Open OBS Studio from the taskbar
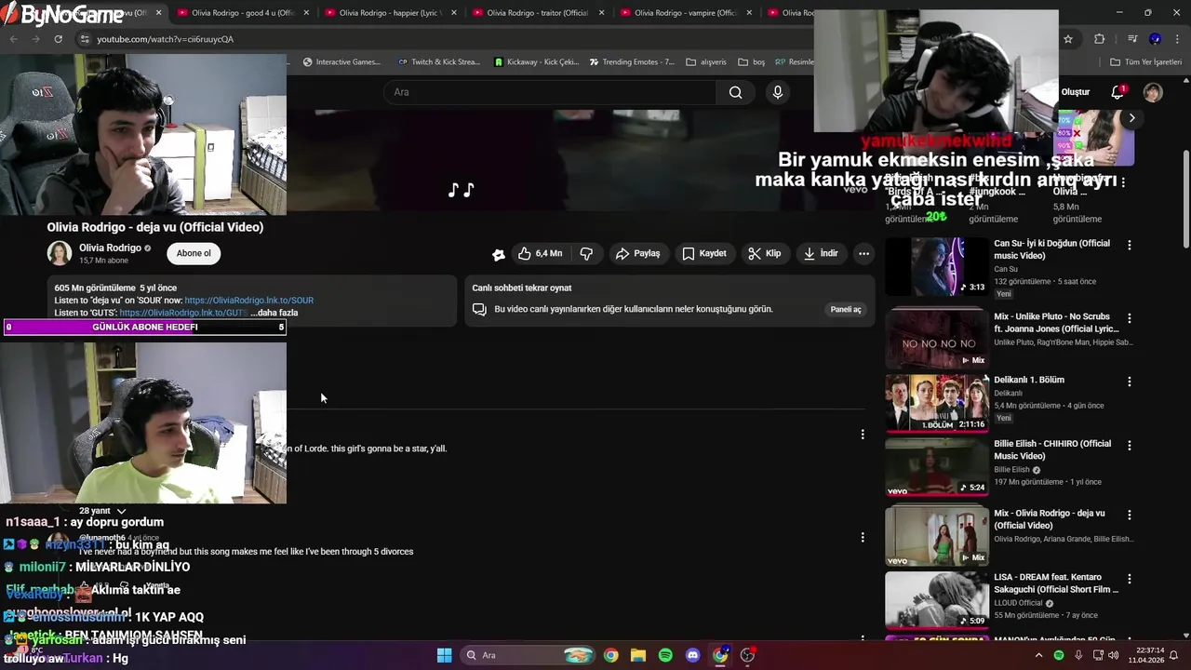 (x=747, y=655)
